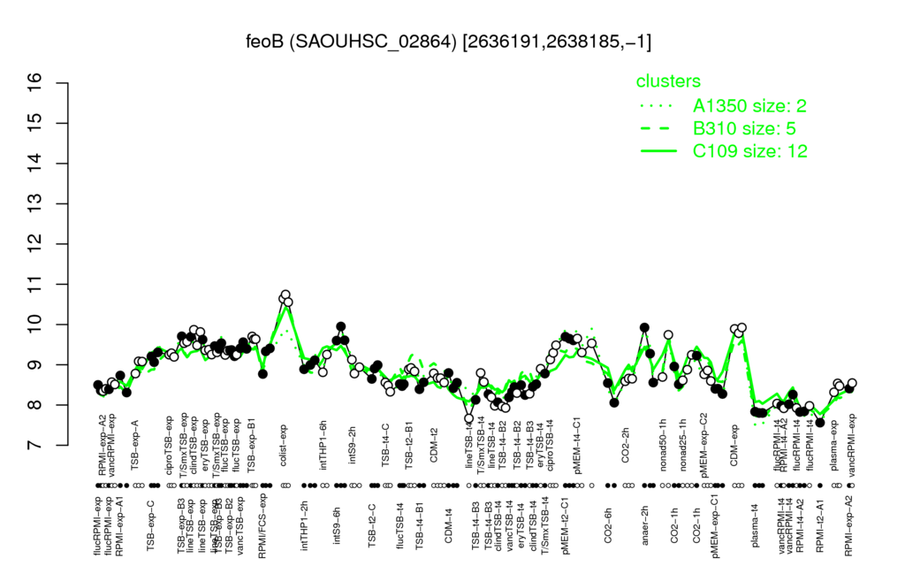Click the y-axis tick label 7
Screen dimensions: 905x566
(x=35, y=446)
